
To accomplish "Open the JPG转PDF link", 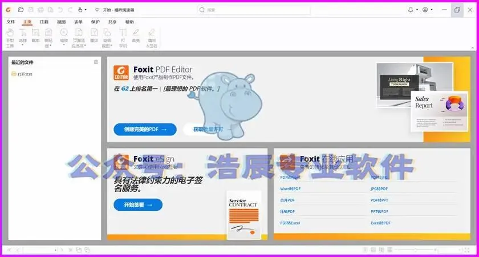I will pos(379,189).
